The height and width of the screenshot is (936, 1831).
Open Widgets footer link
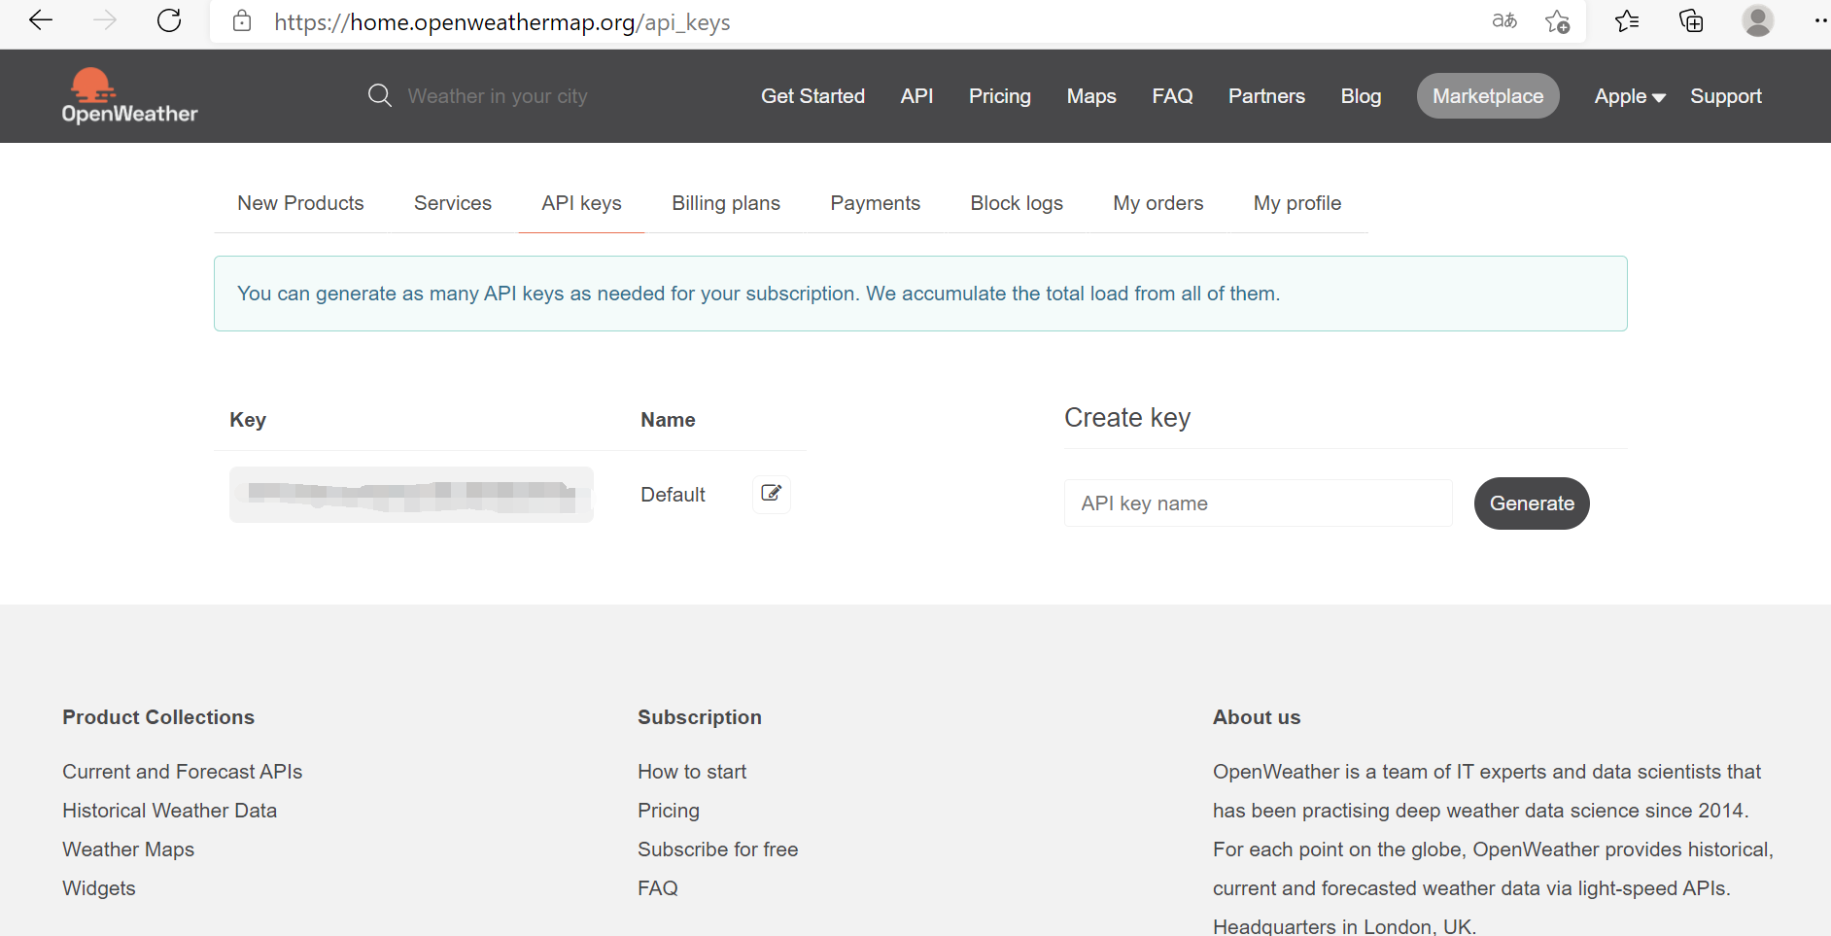click(99, 888)
